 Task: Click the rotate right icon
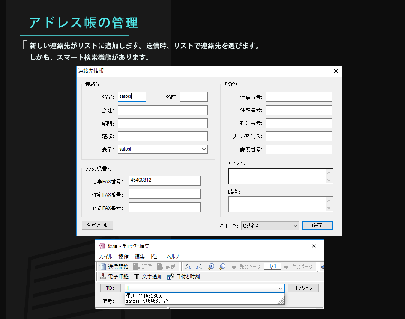199,267
